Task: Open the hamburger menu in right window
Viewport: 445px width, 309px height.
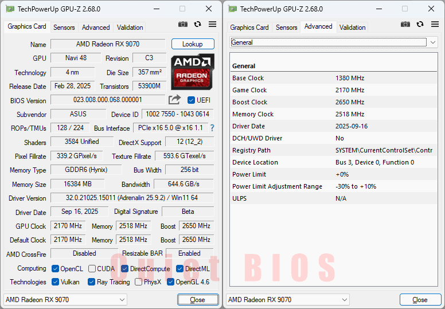Action: [x=435, y=24]
